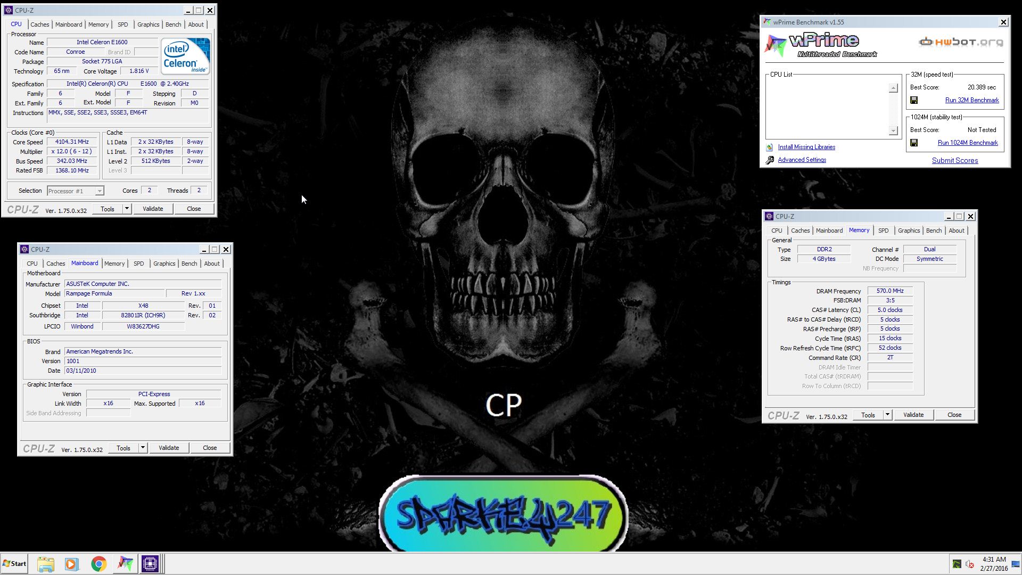Click the Close button in the Memory window
Screen dimensions: 1022x575
coord(954,415)
